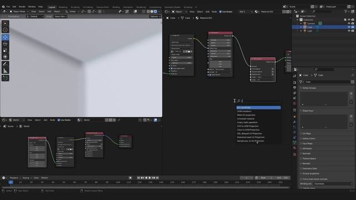Select the Cursor tool in the viewport toolbar
This screenshot has height=200, width=356.
(5, 30)
